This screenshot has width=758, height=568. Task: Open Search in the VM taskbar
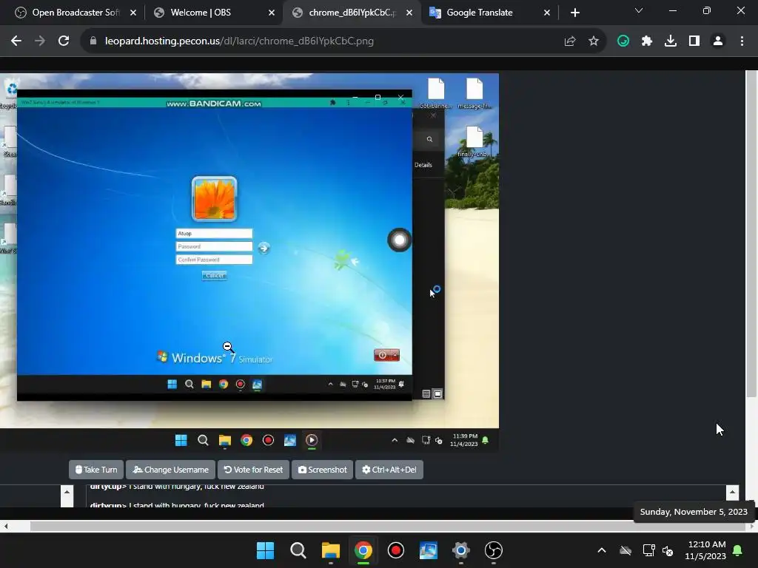click(203, 440)
